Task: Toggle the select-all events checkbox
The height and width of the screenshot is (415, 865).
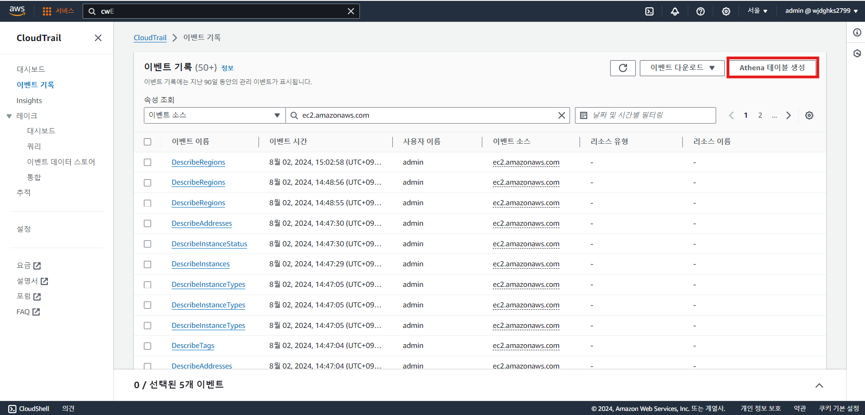Action: click(x=148, y=142)
